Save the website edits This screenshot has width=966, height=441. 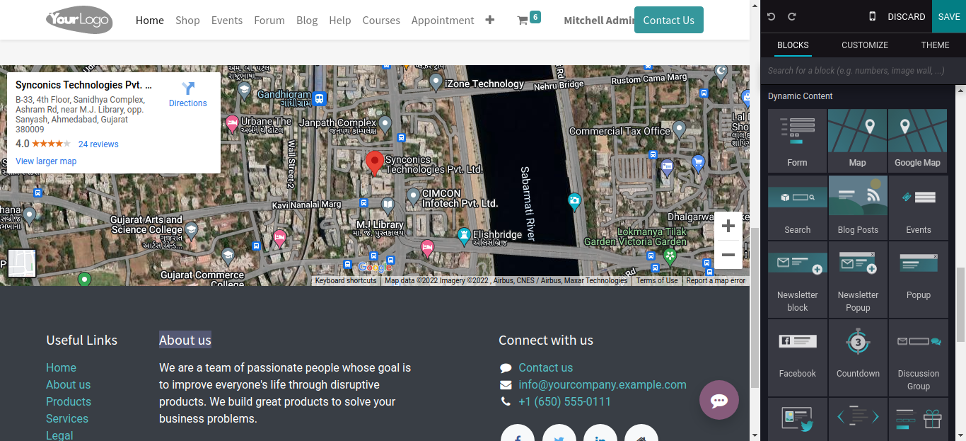[x=949, y=16]
